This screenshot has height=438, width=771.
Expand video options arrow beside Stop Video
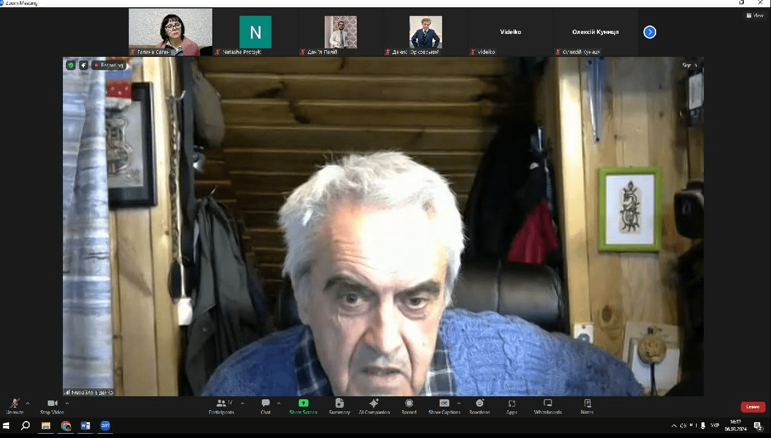pyautogui.click(x=67, y=403)
